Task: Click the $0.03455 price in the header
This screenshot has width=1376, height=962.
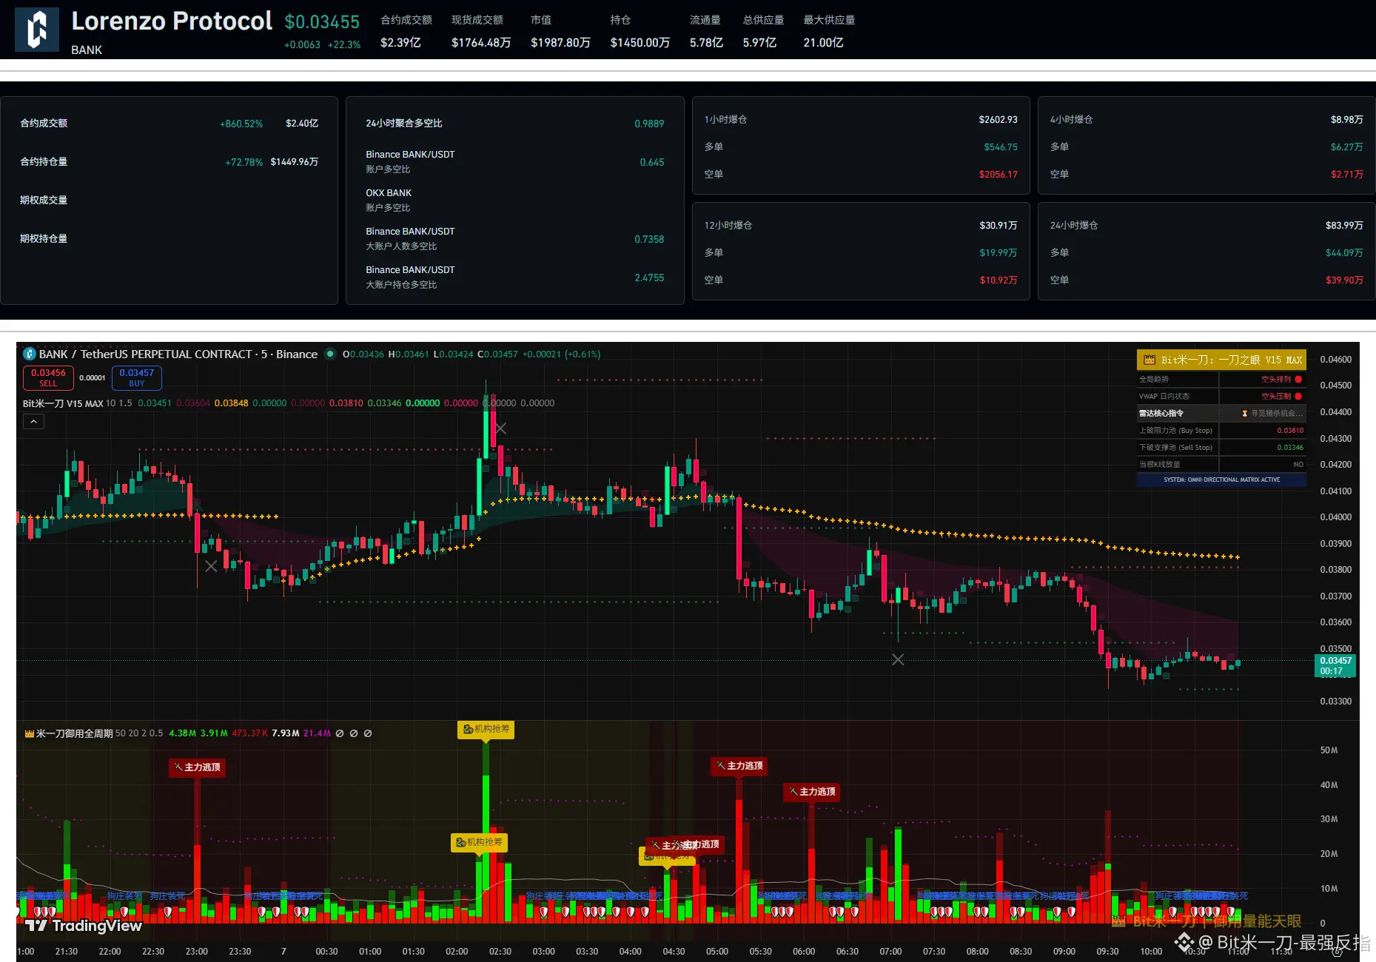Action: click(323, 22)
